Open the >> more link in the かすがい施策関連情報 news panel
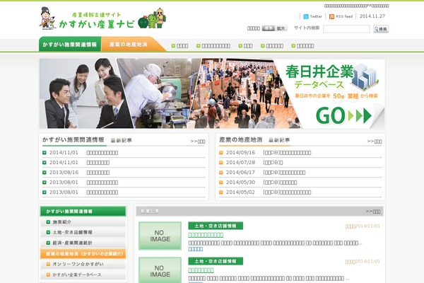The height and width of the screenshot is (283, 424). (198, 141)
